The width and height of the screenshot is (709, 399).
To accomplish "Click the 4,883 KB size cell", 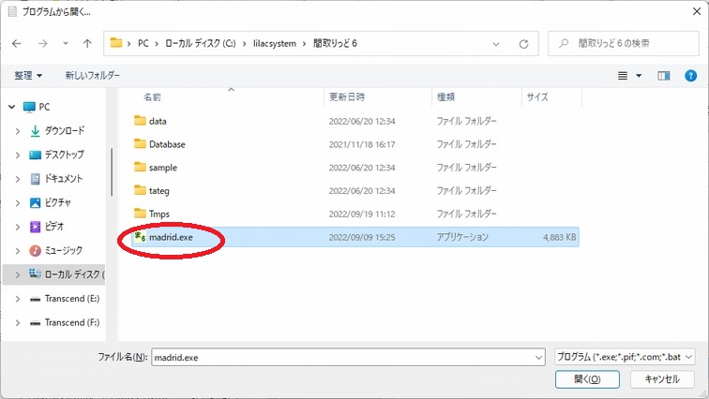I will (x=559, y=237).
